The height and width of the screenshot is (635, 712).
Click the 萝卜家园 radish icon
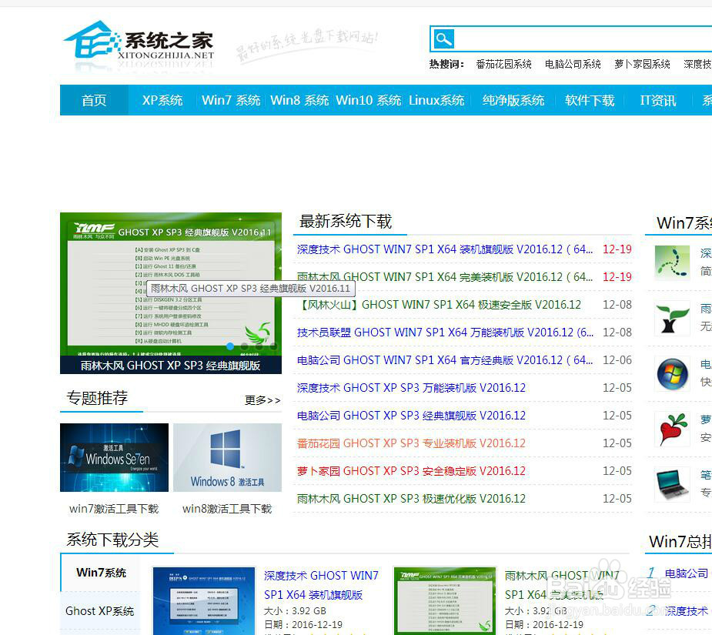click(x=672, y=429)
